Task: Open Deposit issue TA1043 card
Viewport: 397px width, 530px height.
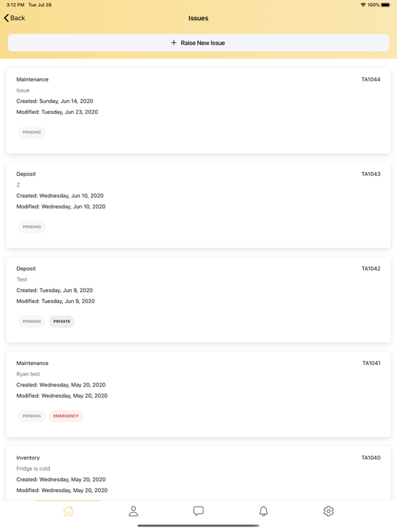Action: pos(198,206)
